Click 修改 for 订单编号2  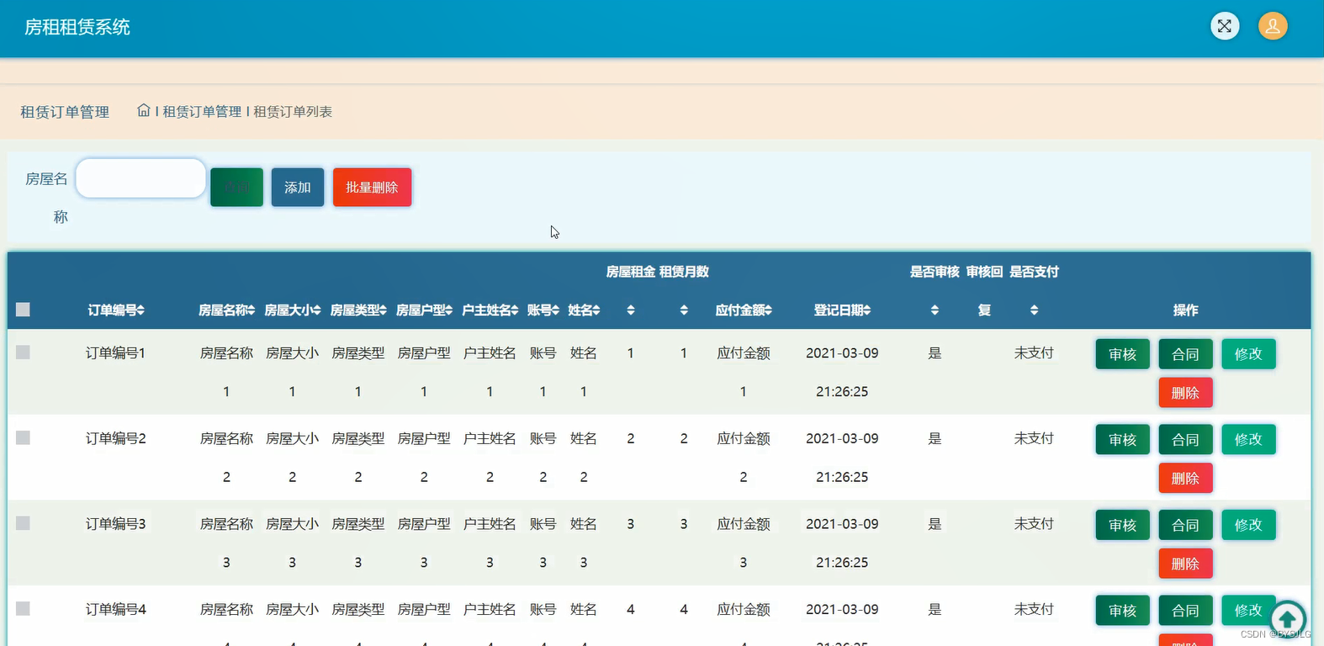tap(1248, 439)
